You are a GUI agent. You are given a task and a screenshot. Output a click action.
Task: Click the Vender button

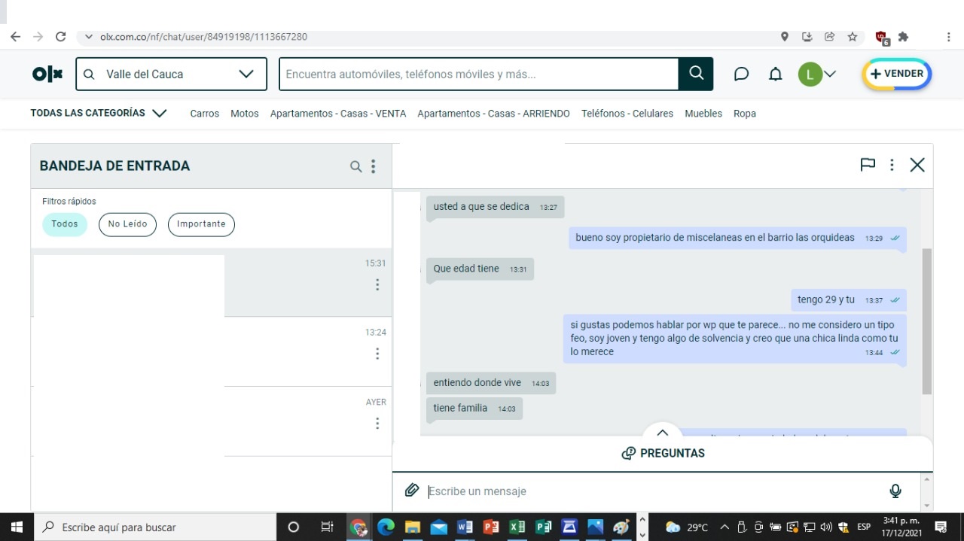[896, 74]
